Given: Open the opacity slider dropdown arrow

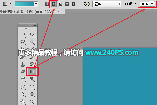Looking at the screenshot, I should coord(152,4).
